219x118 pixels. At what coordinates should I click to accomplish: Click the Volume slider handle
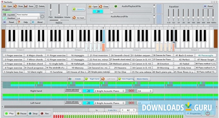coord(67,5)
